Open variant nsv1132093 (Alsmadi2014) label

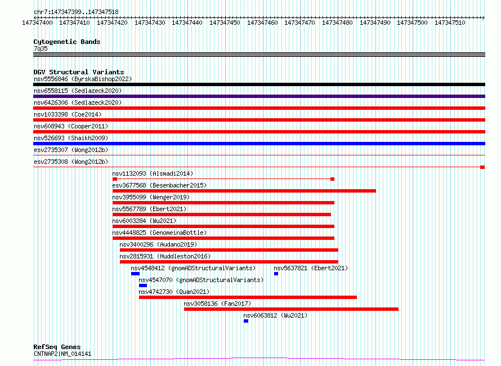click(x=153, y=173)
